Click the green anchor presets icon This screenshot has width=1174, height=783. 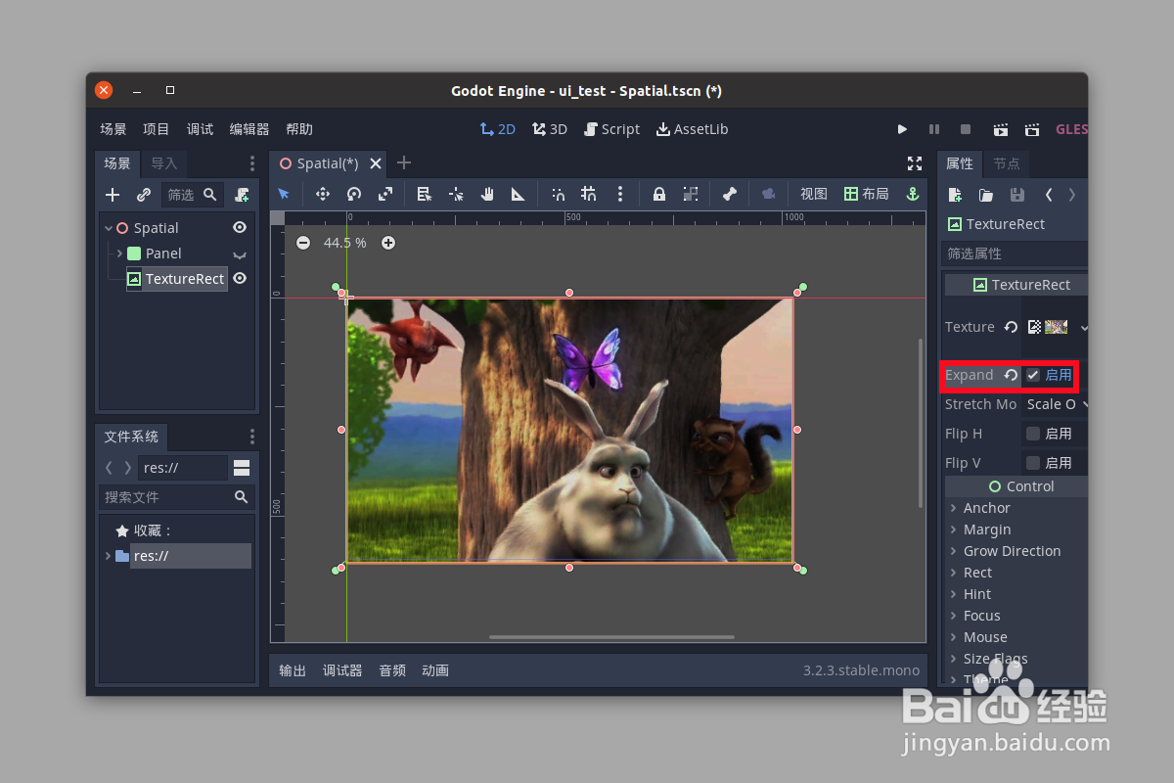913,194
